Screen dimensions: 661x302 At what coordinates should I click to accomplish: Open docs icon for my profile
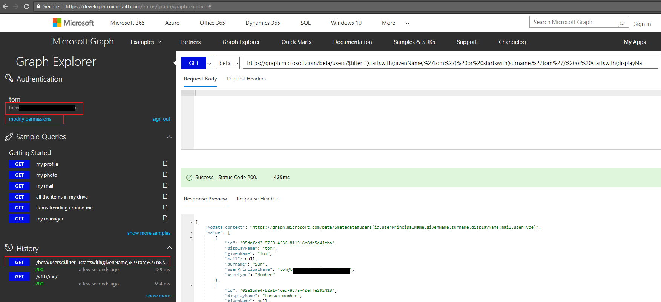[x=165, y=164]
